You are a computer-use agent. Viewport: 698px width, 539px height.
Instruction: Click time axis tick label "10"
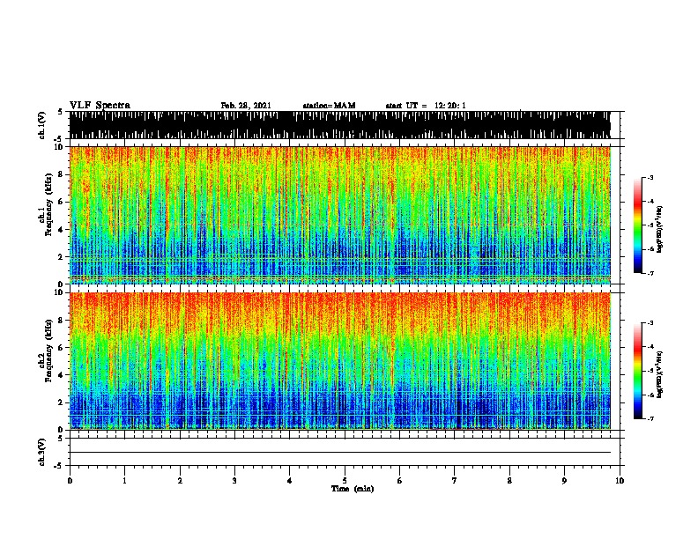620,481
